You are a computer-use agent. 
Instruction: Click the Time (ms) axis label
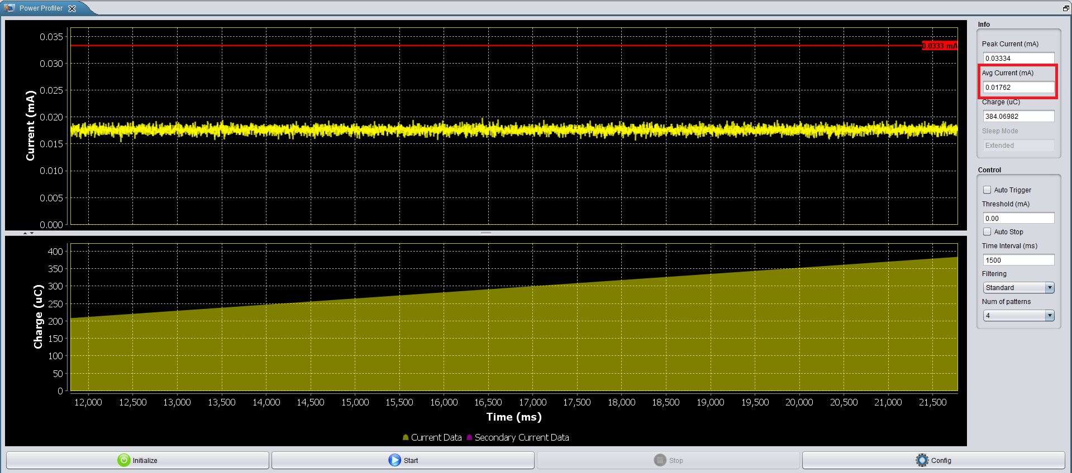click(514, 417)
